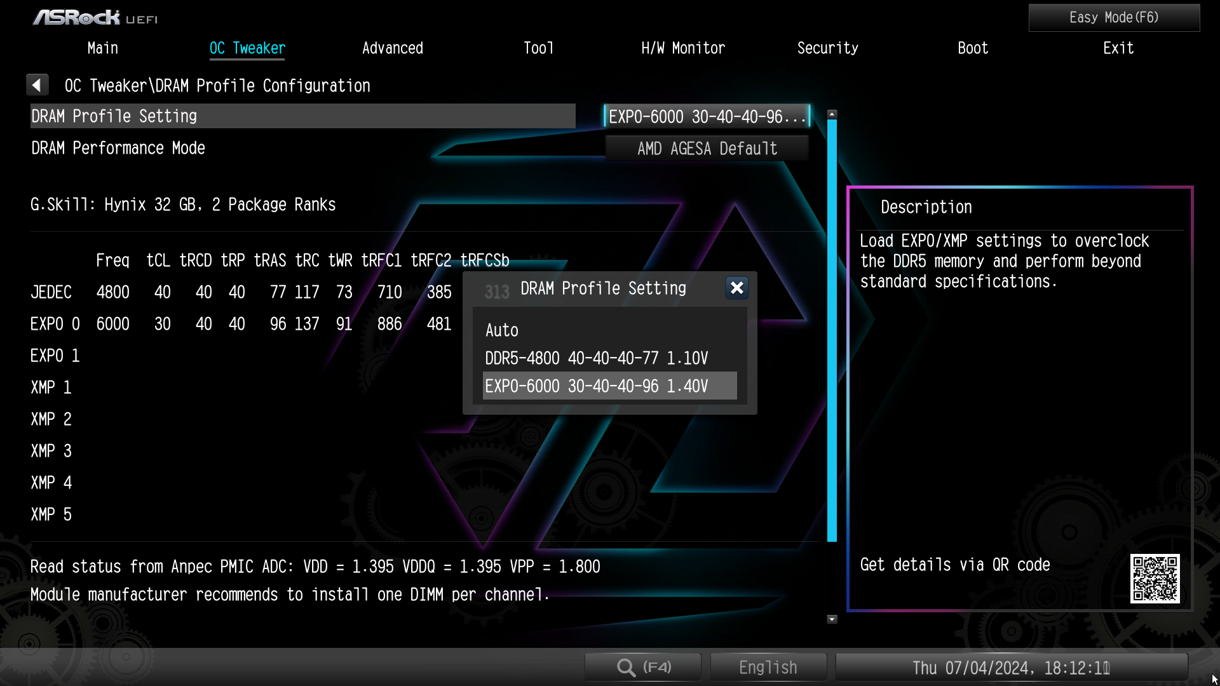Click the date and time display
The width and height of the screenshot is (1220, 686).
pyautogui.click(x=1011, y=668)
